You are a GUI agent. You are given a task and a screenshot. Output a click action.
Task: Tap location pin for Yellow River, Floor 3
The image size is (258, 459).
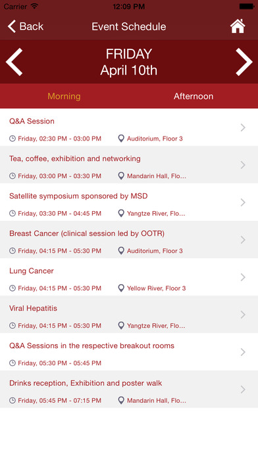click(x=121, y=288)
